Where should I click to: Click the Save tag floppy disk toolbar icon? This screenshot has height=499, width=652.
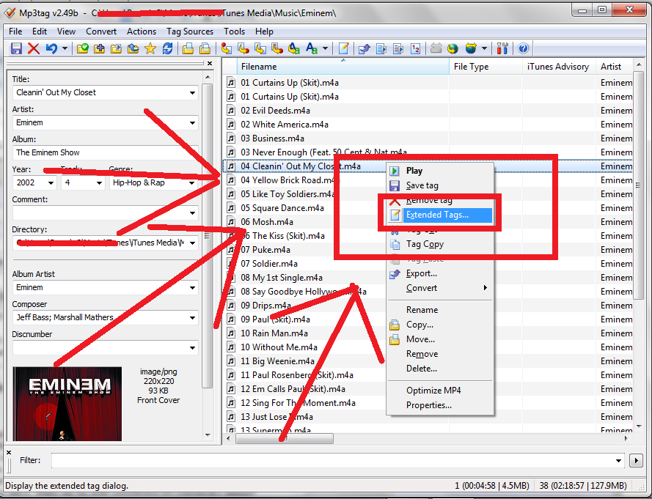[x=16, y=48]
